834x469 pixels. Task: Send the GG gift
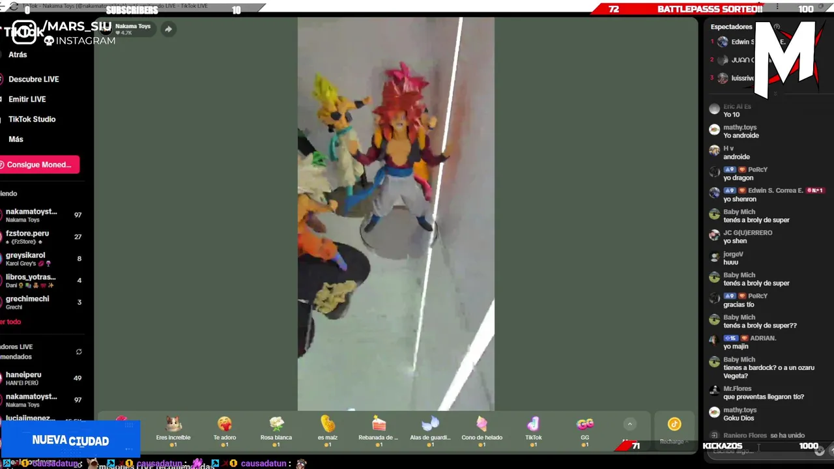click(585, 431)
